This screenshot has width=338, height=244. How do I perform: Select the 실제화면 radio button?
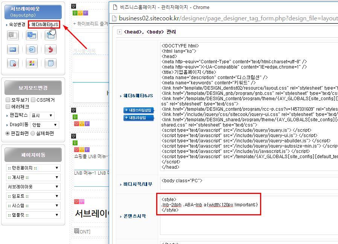[x=33, y=133]
